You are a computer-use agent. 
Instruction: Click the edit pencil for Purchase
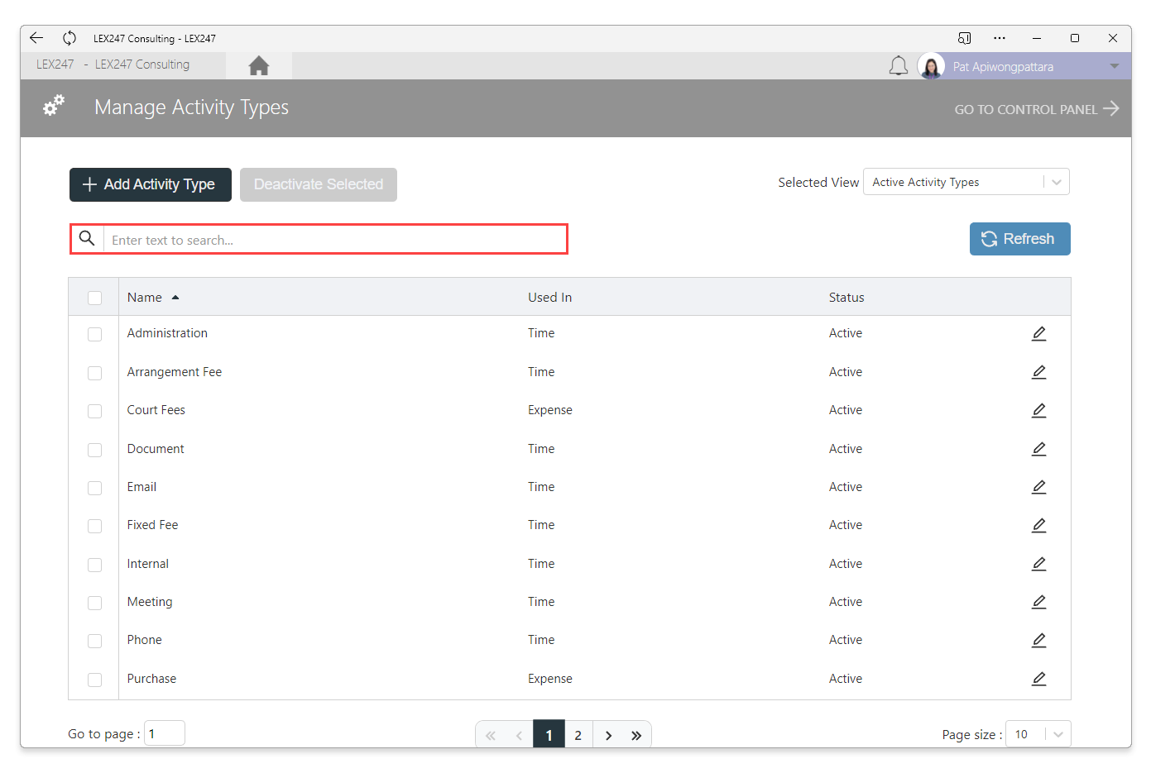point(1039,679)
